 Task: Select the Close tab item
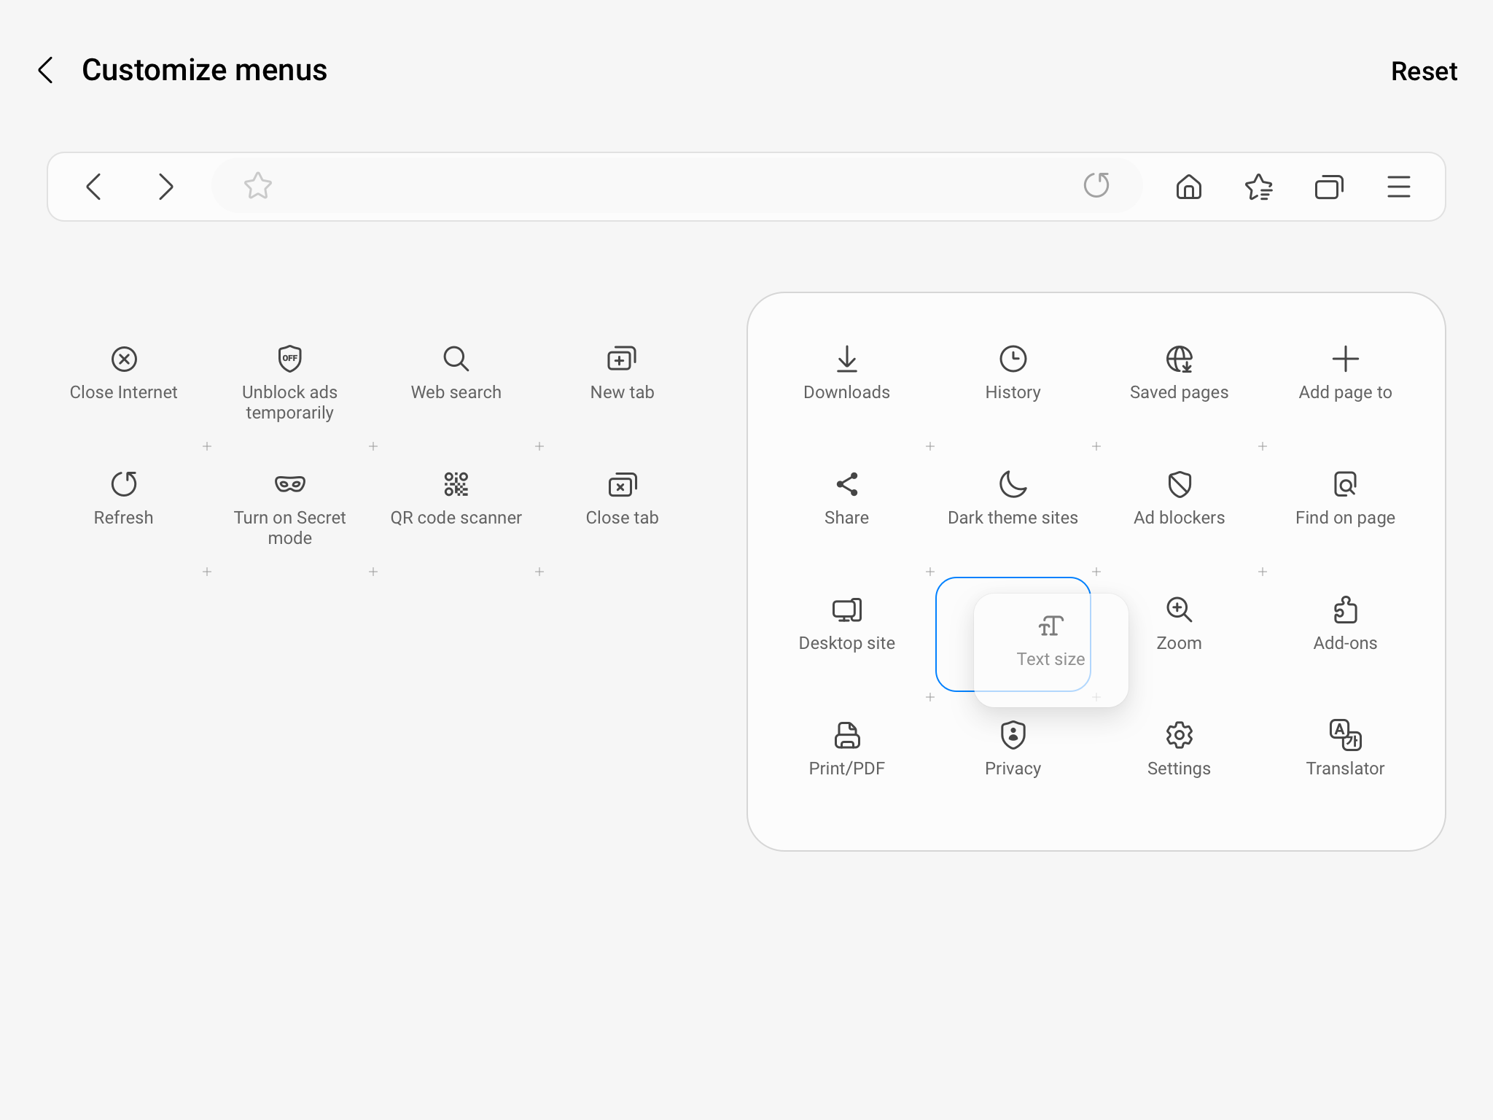623,499
